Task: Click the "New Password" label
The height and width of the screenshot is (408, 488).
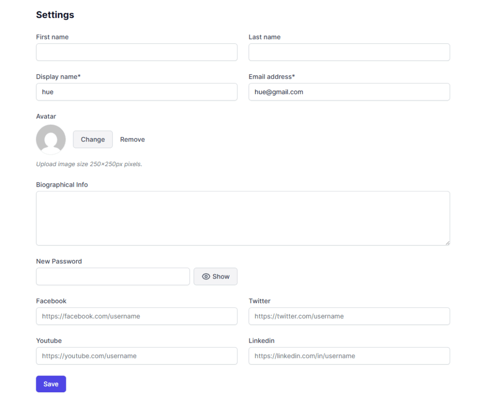Action: point(59,261)
